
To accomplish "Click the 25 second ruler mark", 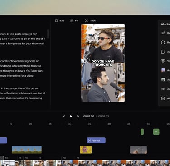I will click(x=50, y=124).
